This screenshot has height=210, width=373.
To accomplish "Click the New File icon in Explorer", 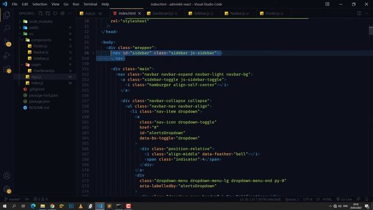I will click(x=41, y=13).
